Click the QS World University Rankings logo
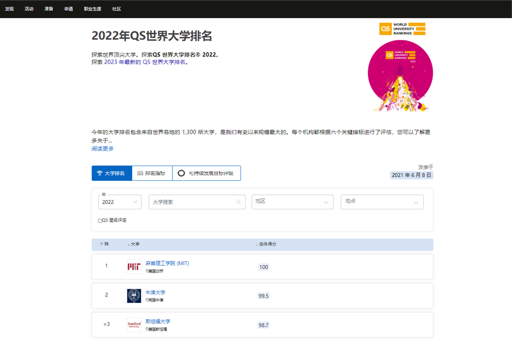Screen dimensions: 512x341 coord(402,29)
